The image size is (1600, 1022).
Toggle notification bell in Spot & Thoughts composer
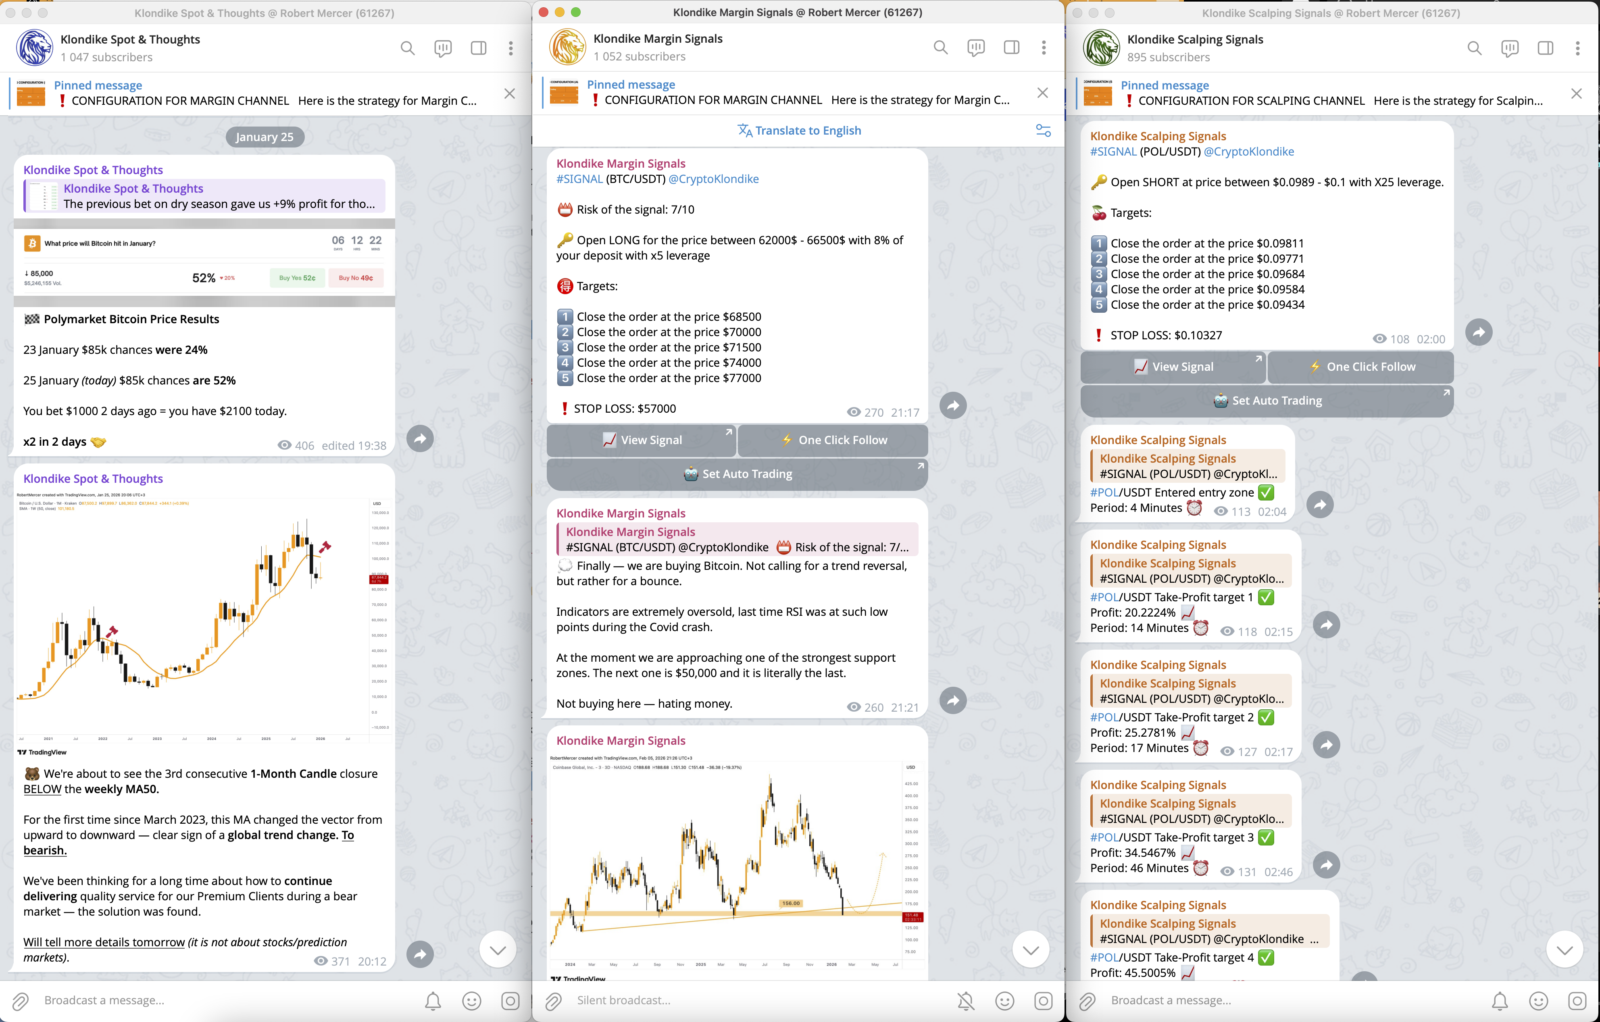(x=433, y=1001)
